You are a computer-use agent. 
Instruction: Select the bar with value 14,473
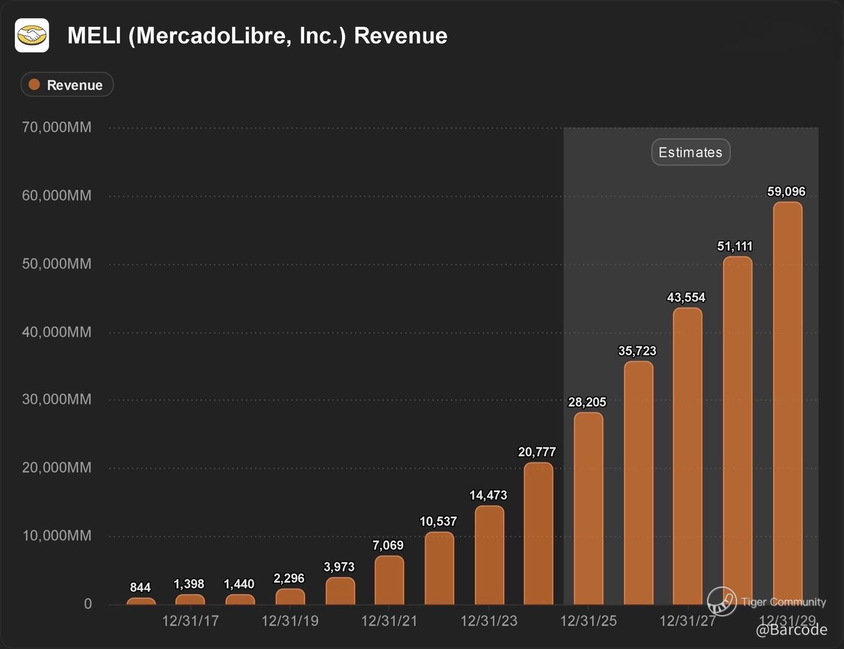(x=489, y=555)
